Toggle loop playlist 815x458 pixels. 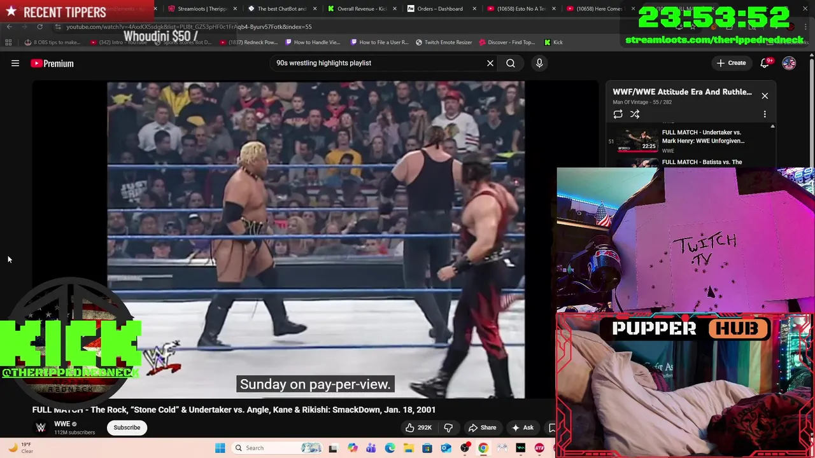point(618,114)
